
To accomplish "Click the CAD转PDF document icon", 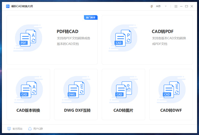I will 123,38.
